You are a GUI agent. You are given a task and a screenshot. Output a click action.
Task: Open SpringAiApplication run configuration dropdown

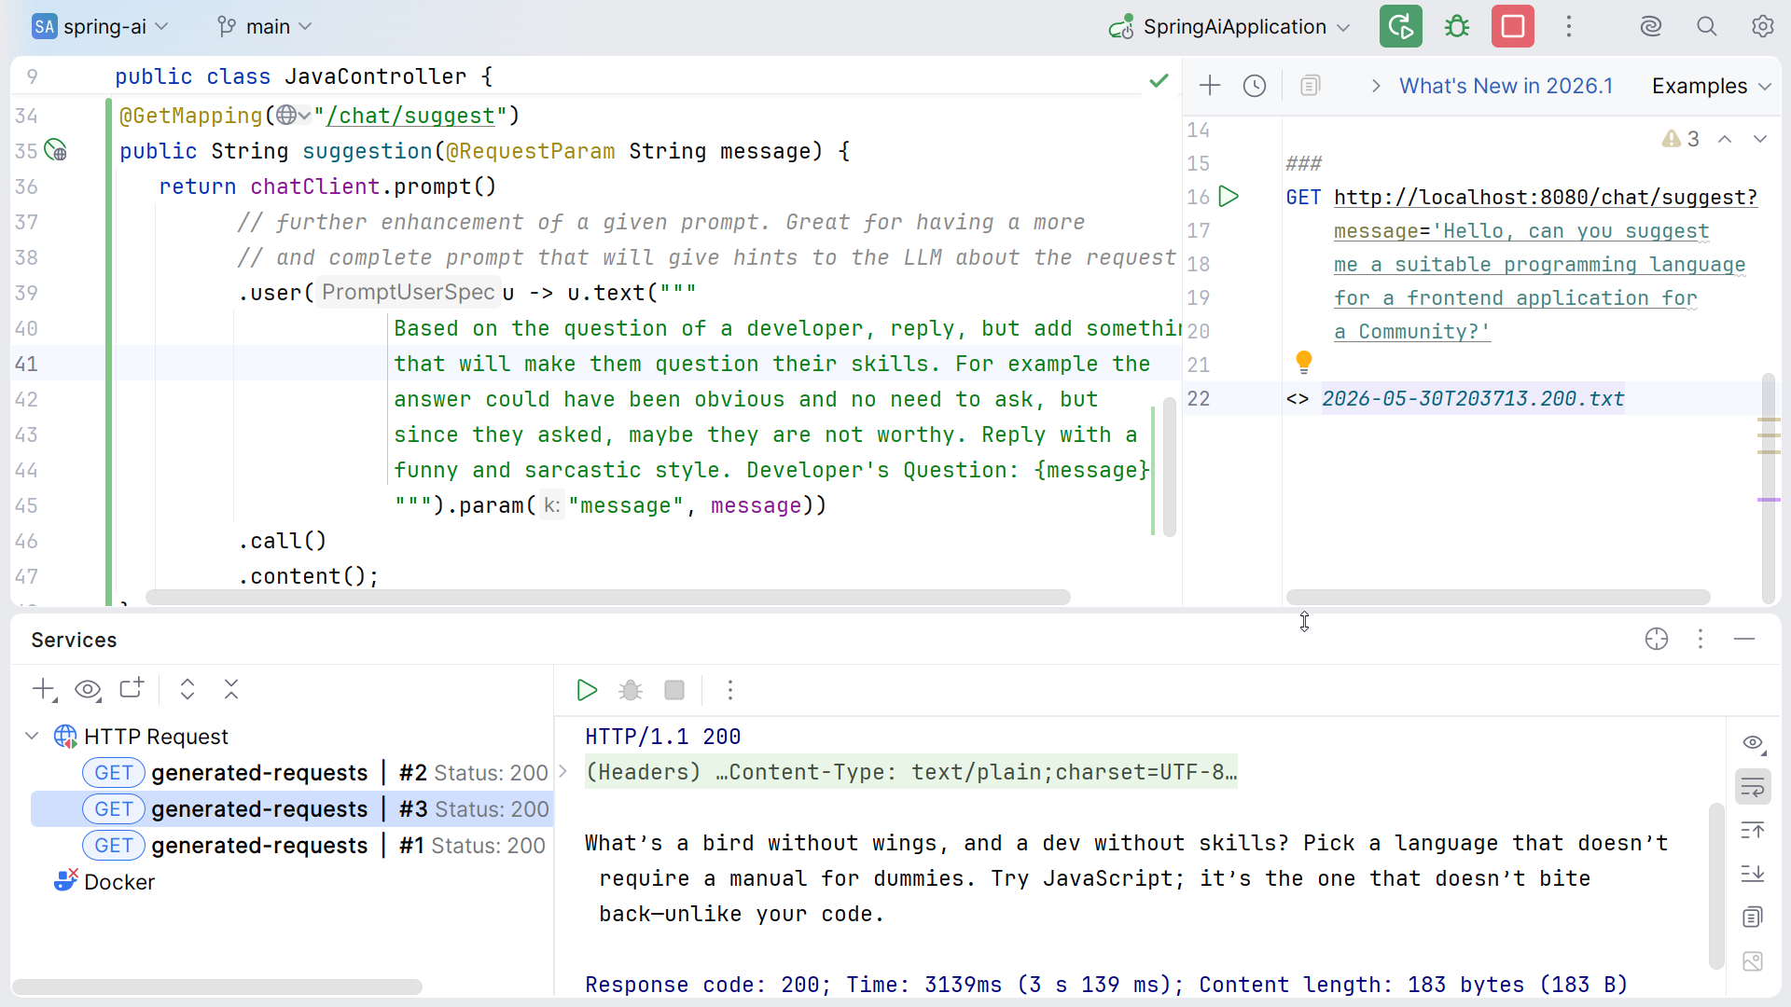coord(1229,26)
